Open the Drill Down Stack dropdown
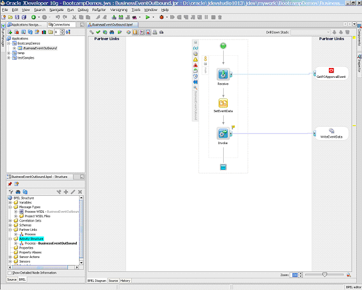Image resolution: width=362 pixels, height=290 pixels. tap(310, 33)
